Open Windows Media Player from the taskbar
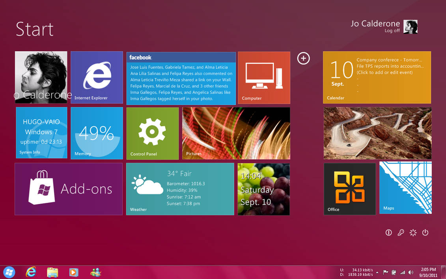 tap(74, 272)
